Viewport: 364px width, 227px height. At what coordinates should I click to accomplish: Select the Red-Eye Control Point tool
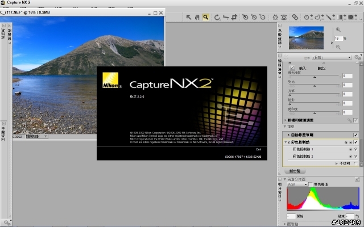tap(284, 17)
